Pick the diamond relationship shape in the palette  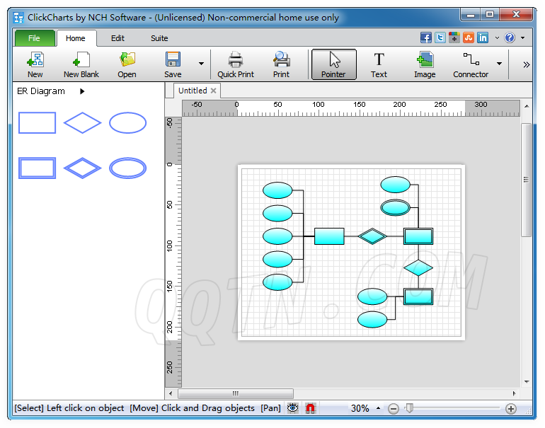(x=82, y=123)
